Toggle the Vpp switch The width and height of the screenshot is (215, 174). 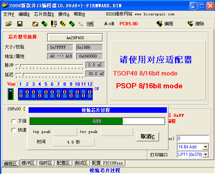coord(11,94)
